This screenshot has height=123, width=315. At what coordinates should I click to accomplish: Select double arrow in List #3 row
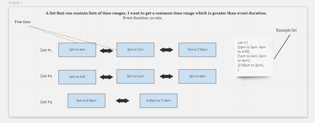pyautogui.click(x=122, y=101)
